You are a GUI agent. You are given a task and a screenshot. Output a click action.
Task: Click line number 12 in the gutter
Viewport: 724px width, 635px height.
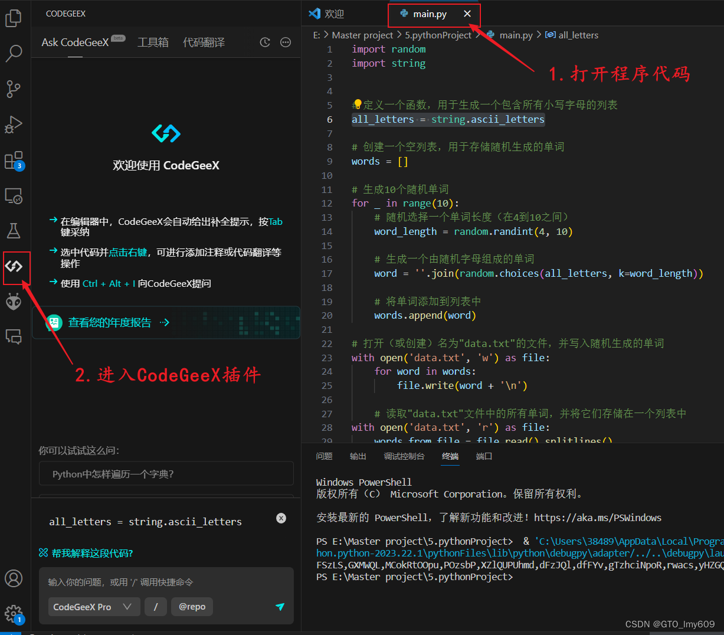327,203
